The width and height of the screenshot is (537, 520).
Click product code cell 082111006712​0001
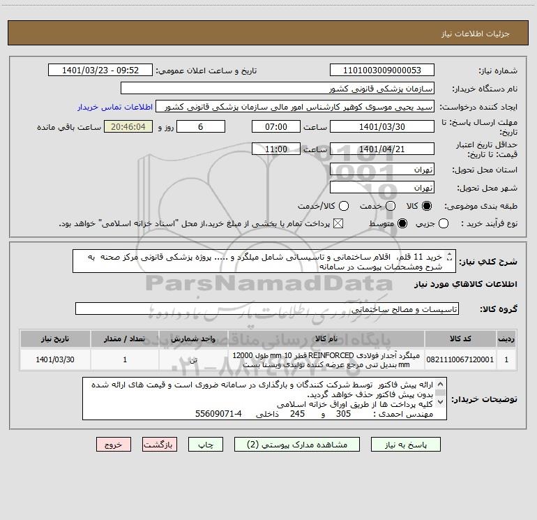460,359
